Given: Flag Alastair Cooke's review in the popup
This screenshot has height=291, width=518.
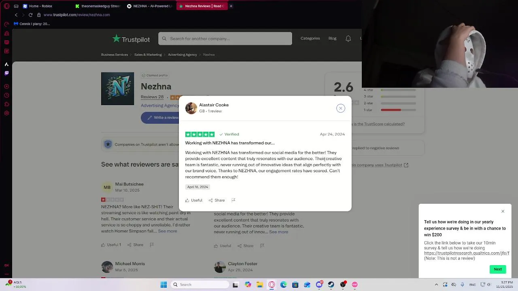Looking at the screenshot, I should (x=233, y=200).
